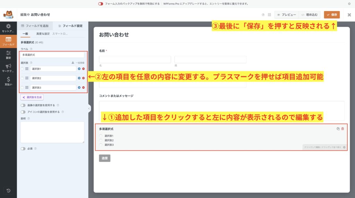The image size is (355, 198).
Task: Click the trash icon on 多項選択式 field
Action: click(x=343, y=129)
